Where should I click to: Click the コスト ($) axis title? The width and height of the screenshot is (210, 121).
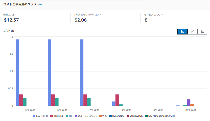(9, 30)
